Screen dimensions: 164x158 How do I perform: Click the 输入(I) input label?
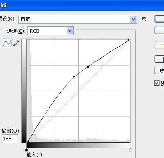click(35, 155)
